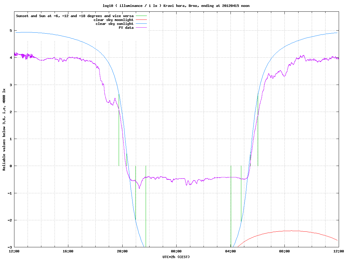Click the x-axis label 16:00
This screenshot has width=345, height=259.
click(68, 251)
